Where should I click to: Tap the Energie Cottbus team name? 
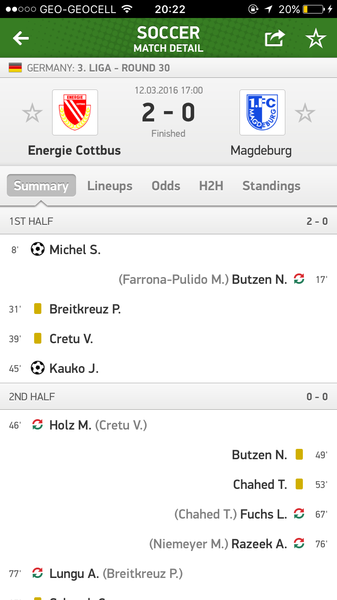[x=75, y=150]
